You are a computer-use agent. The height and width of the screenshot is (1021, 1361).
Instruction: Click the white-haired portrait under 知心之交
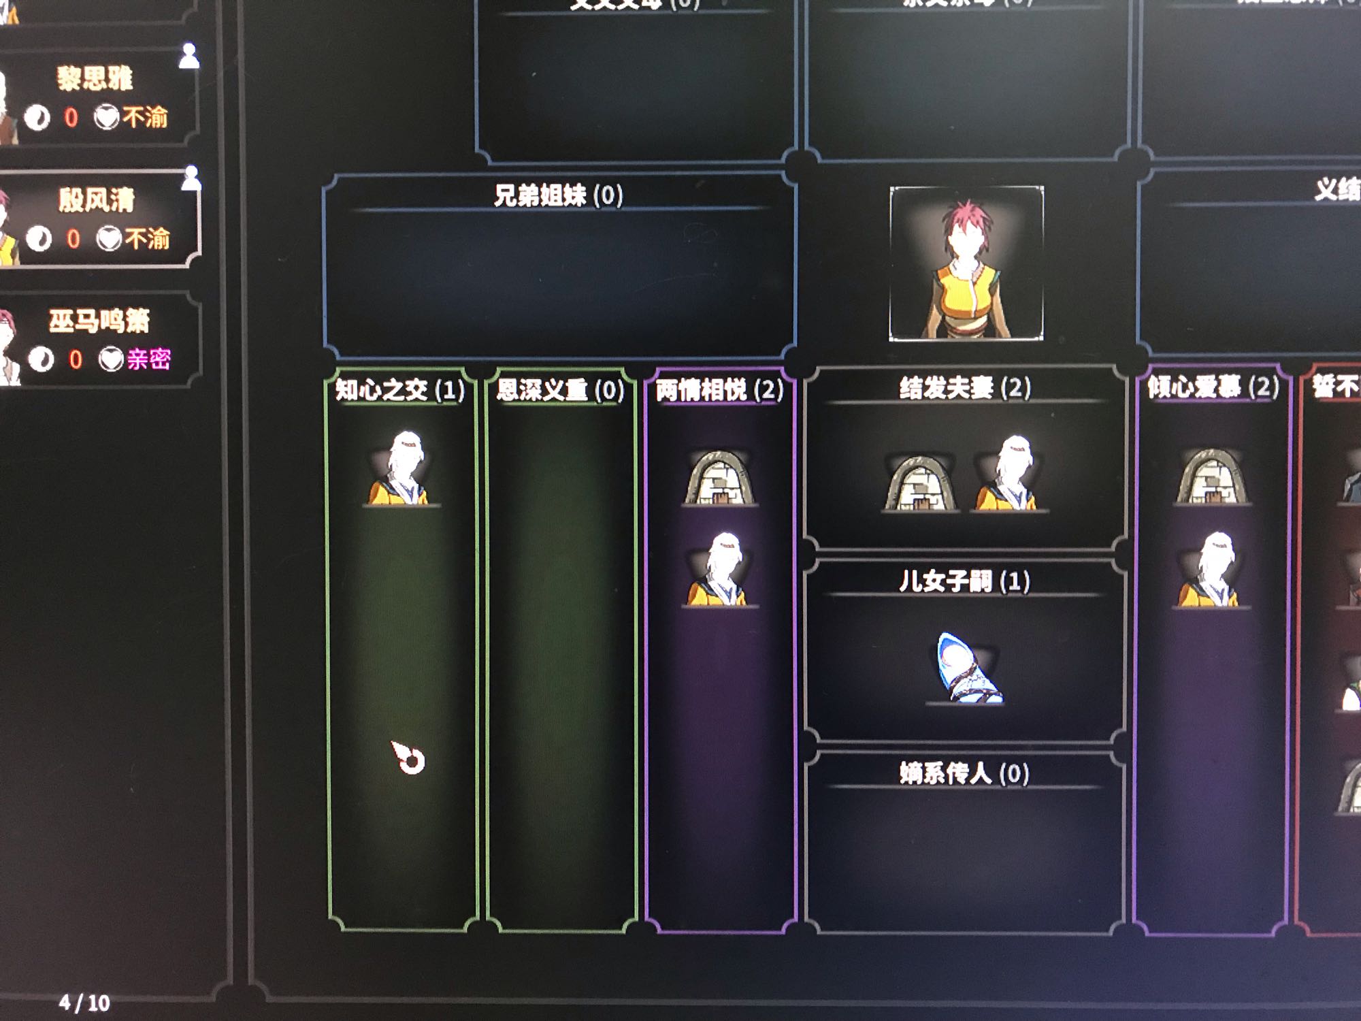[401, 468]
